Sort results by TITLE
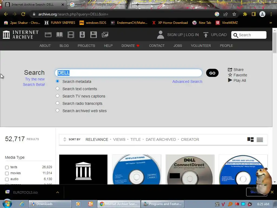This screenshot has width=277, height=208. tap(136, 139)
